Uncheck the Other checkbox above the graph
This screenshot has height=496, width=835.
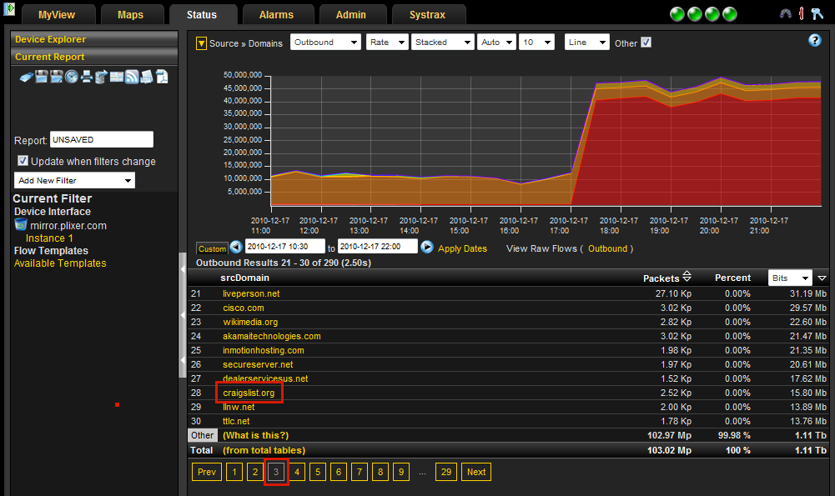[646, 43]
